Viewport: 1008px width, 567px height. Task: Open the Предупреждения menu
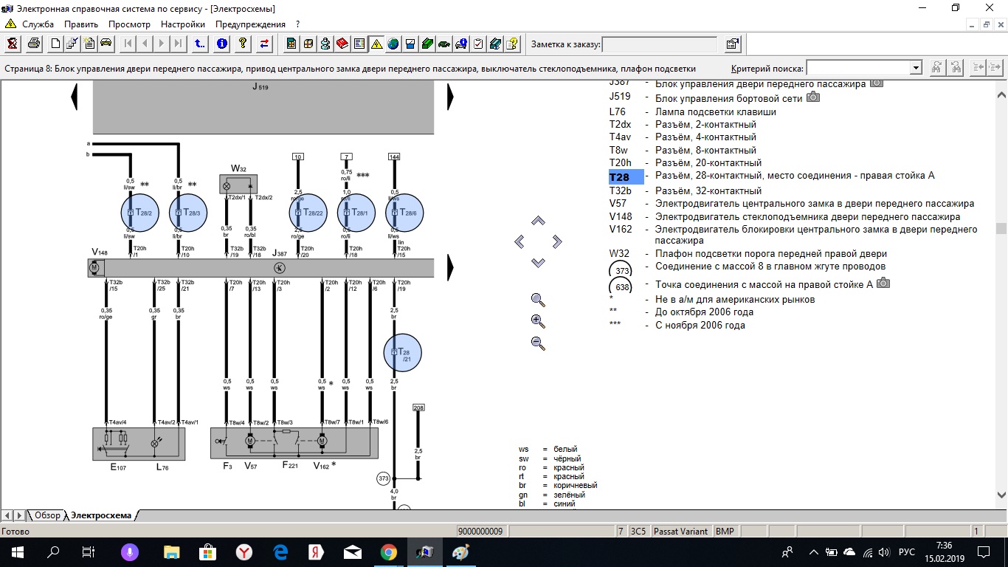pyautogui.click(x=250, y=24)
